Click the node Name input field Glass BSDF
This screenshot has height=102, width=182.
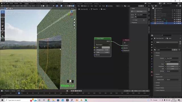tap(140, 15)
